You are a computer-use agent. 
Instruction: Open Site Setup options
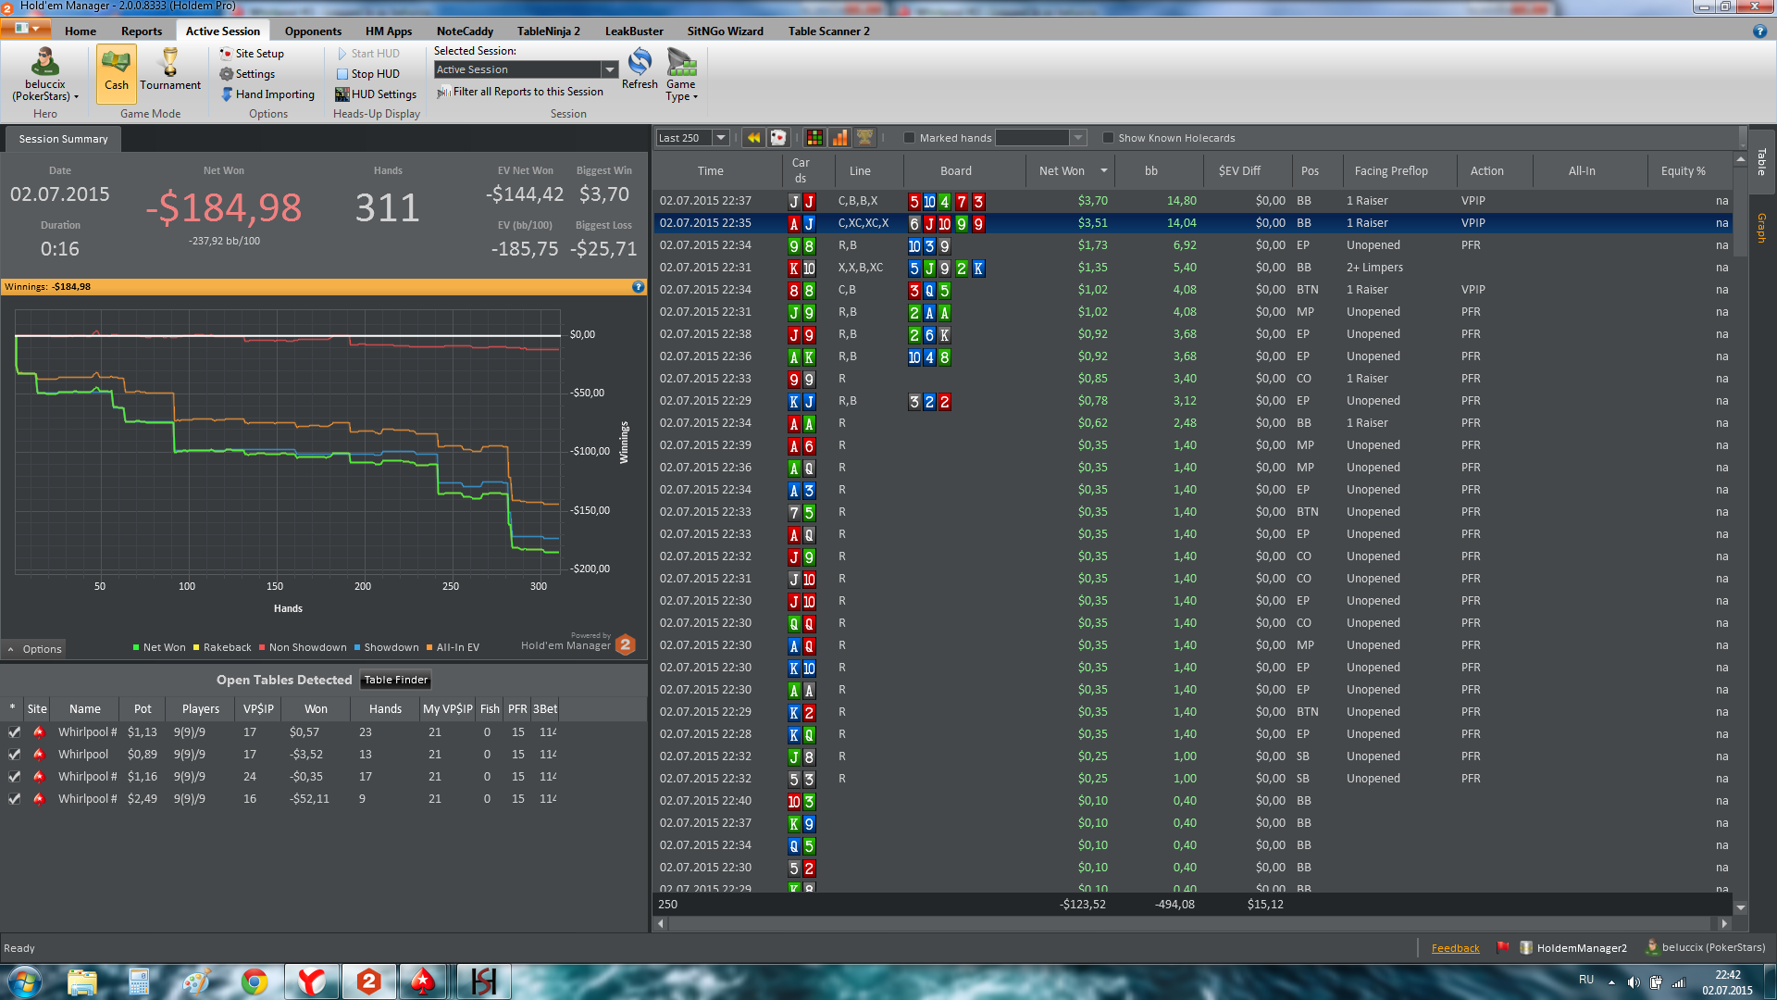pos(252,54)
